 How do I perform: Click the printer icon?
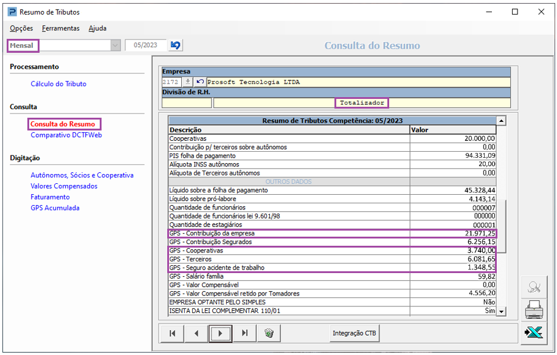(x=534, y=309)
